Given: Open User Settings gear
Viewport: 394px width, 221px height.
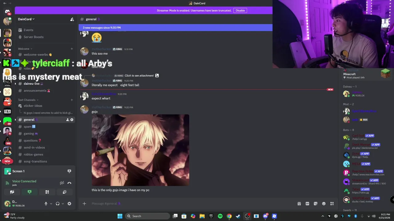Looking at the screenshot, I should [69, 204].
